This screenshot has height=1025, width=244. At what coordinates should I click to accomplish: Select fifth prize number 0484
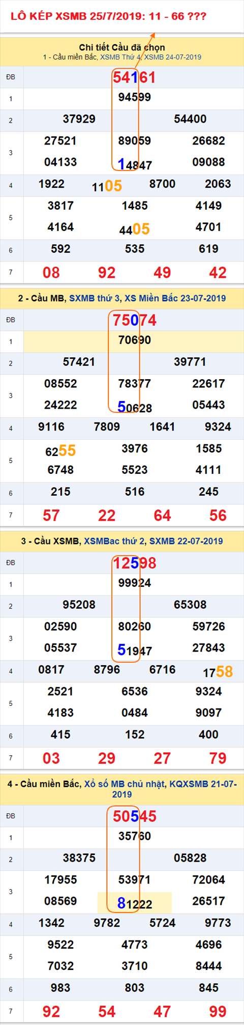coord(134,713)
